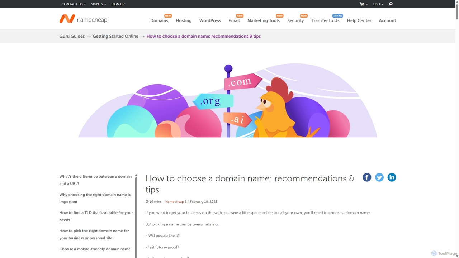This screenshot has height=258, width=459.
Task: Click Guru Guides breadcrumb
Action: tap(72, 36)
